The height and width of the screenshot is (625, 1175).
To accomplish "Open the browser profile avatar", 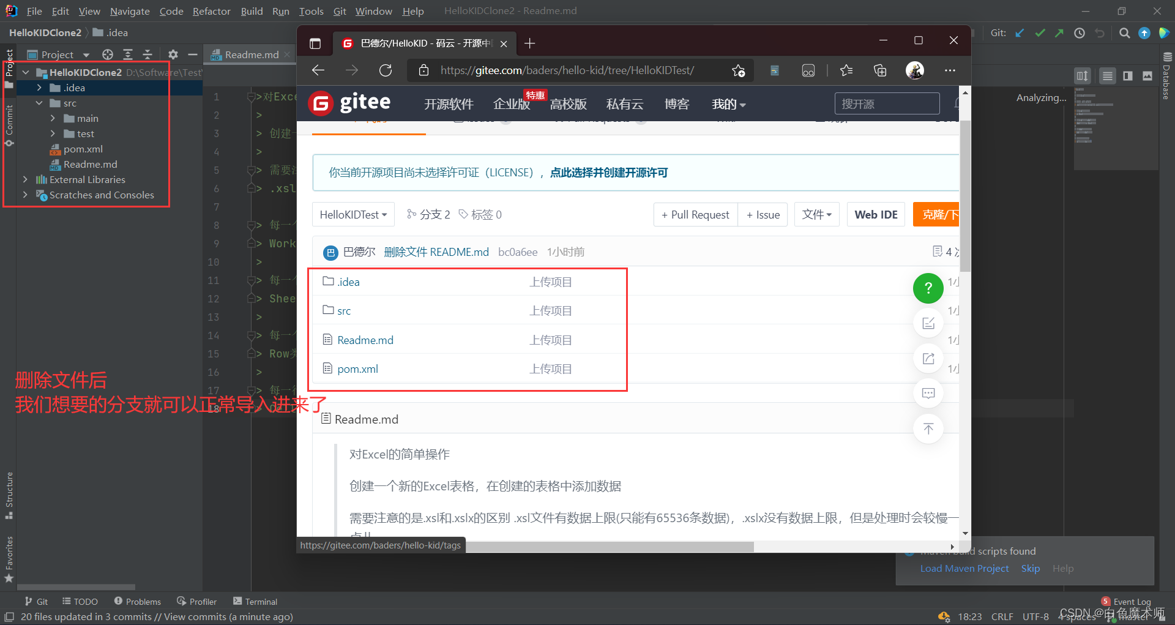I will point(915,70).
